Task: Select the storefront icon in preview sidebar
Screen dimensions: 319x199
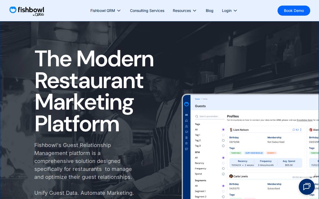Action: click(x=187, y=149)
